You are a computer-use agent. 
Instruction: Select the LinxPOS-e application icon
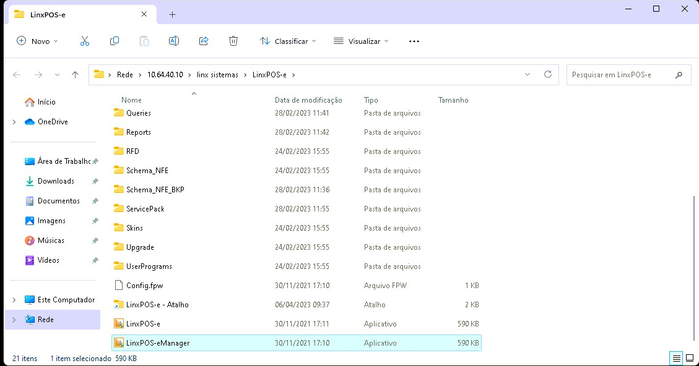pos(119,324)
